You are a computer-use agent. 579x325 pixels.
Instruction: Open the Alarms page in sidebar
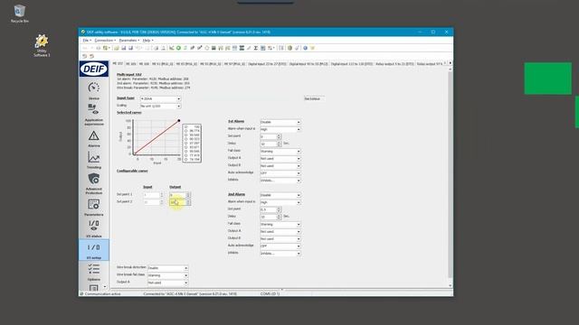click(94, 139)
